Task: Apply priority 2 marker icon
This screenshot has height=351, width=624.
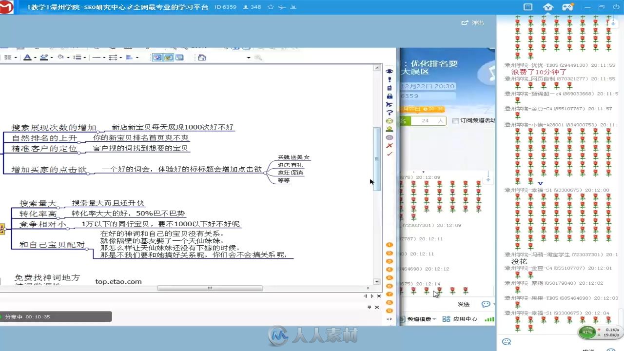Action: [390, 253]
